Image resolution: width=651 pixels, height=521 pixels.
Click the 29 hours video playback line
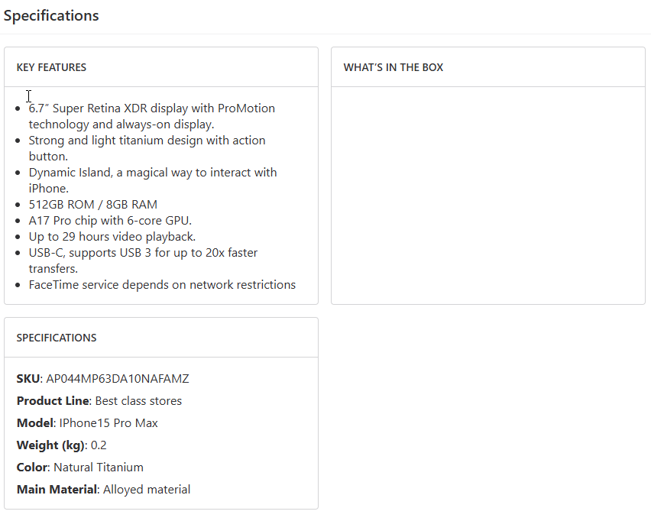tap(112, 237)
